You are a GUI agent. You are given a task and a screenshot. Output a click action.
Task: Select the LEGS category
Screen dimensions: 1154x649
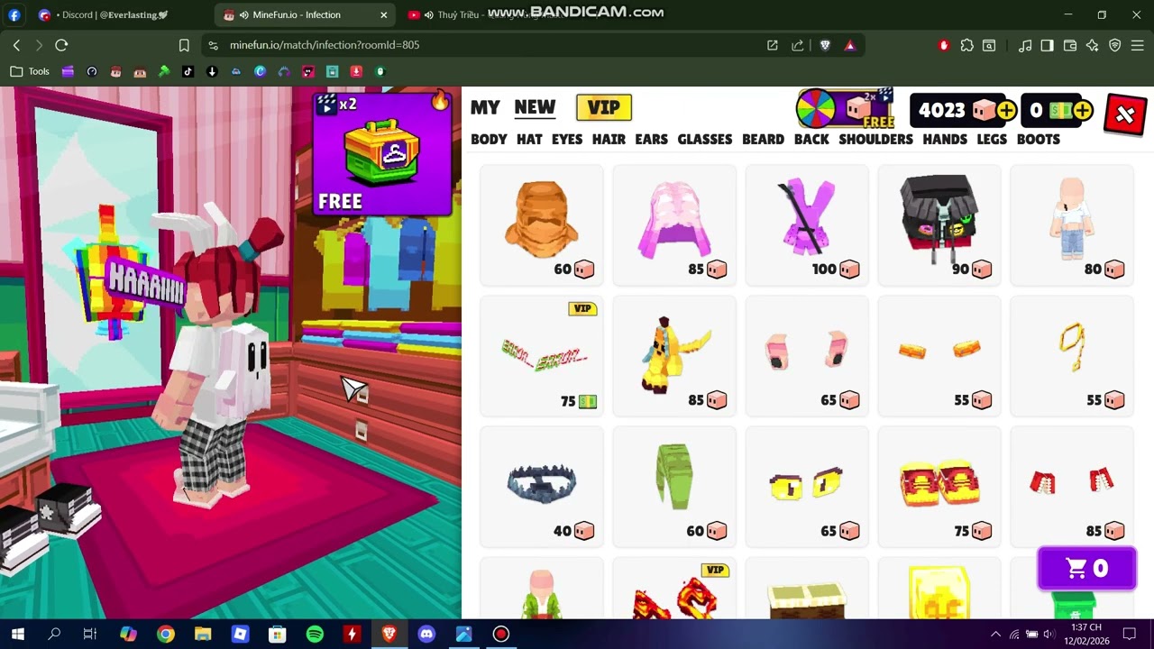(992, 139)
